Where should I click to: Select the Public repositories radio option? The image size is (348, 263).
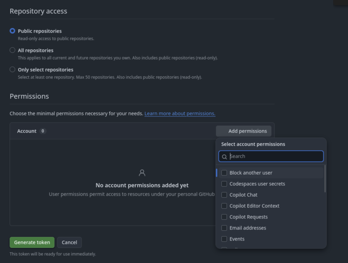[x=13, y=31]
